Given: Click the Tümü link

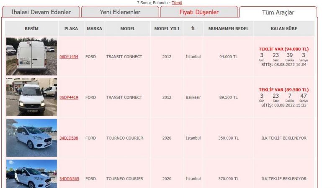Looking at the screenshot, I should (177, 3).
